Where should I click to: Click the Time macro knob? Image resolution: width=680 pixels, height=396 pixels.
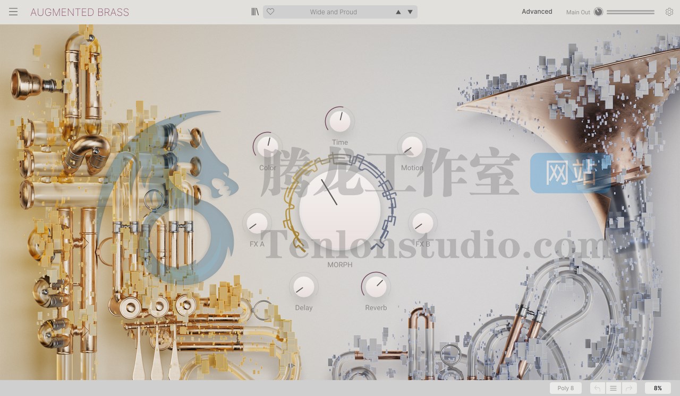click(x=340, y=121)
